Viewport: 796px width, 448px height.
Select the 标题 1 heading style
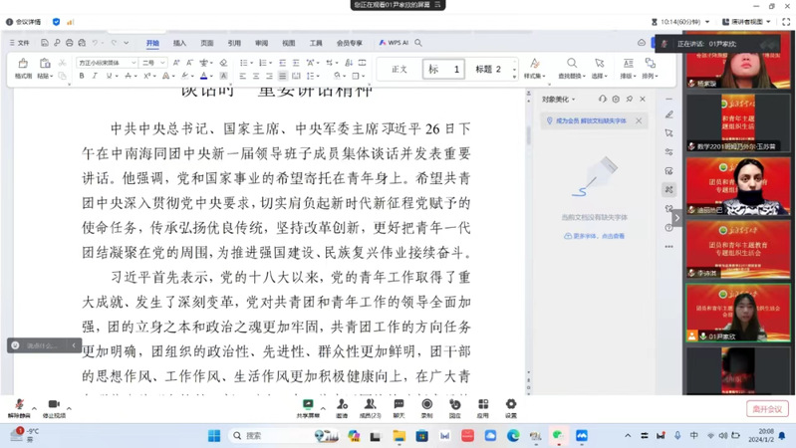pos(444,69)
